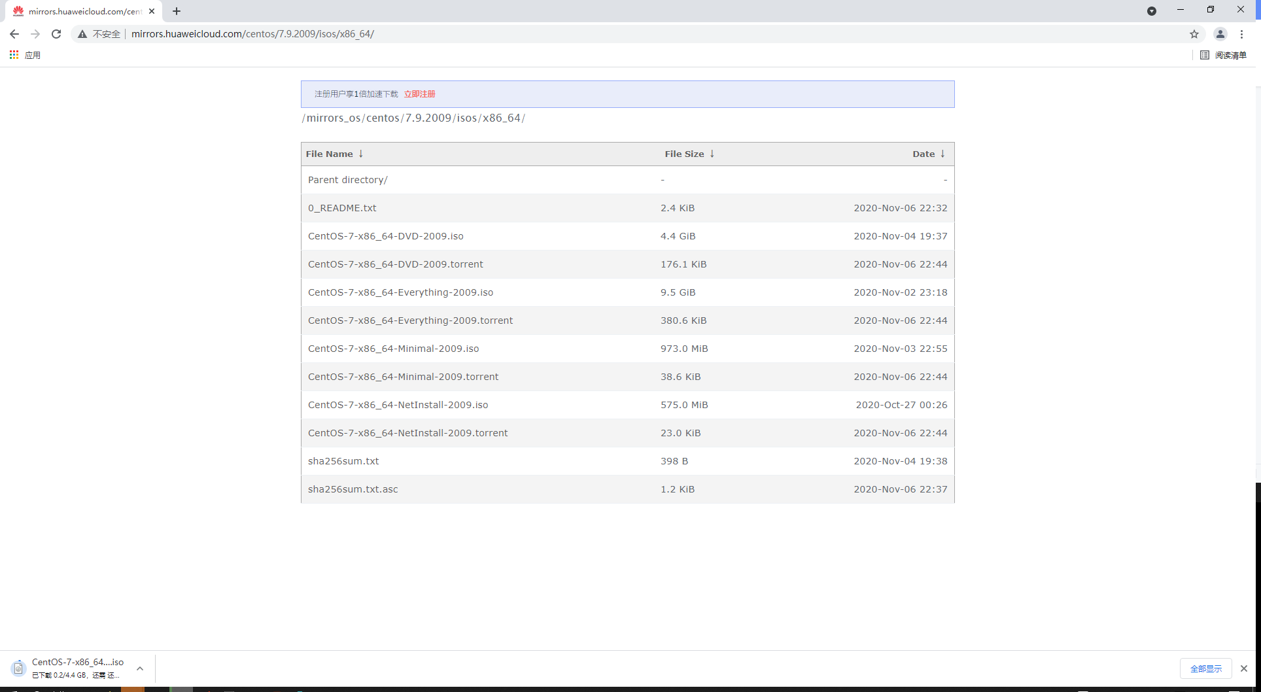Screen dimensions: 1261x692
Task: Click the isos breadcrumb segment
Action: (467, 118)
